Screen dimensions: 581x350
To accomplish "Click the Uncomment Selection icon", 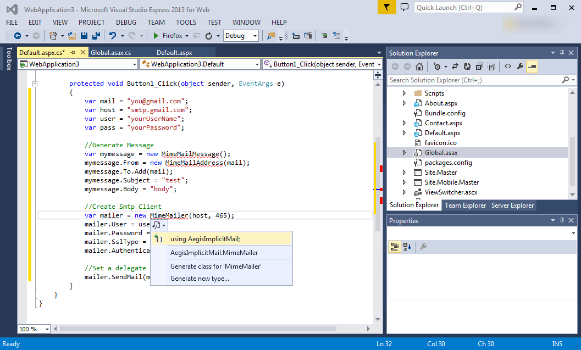I will coord(336,36).
